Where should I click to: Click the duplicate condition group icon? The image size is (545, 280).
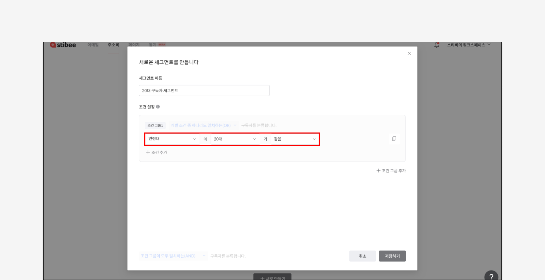click(394, 139)
